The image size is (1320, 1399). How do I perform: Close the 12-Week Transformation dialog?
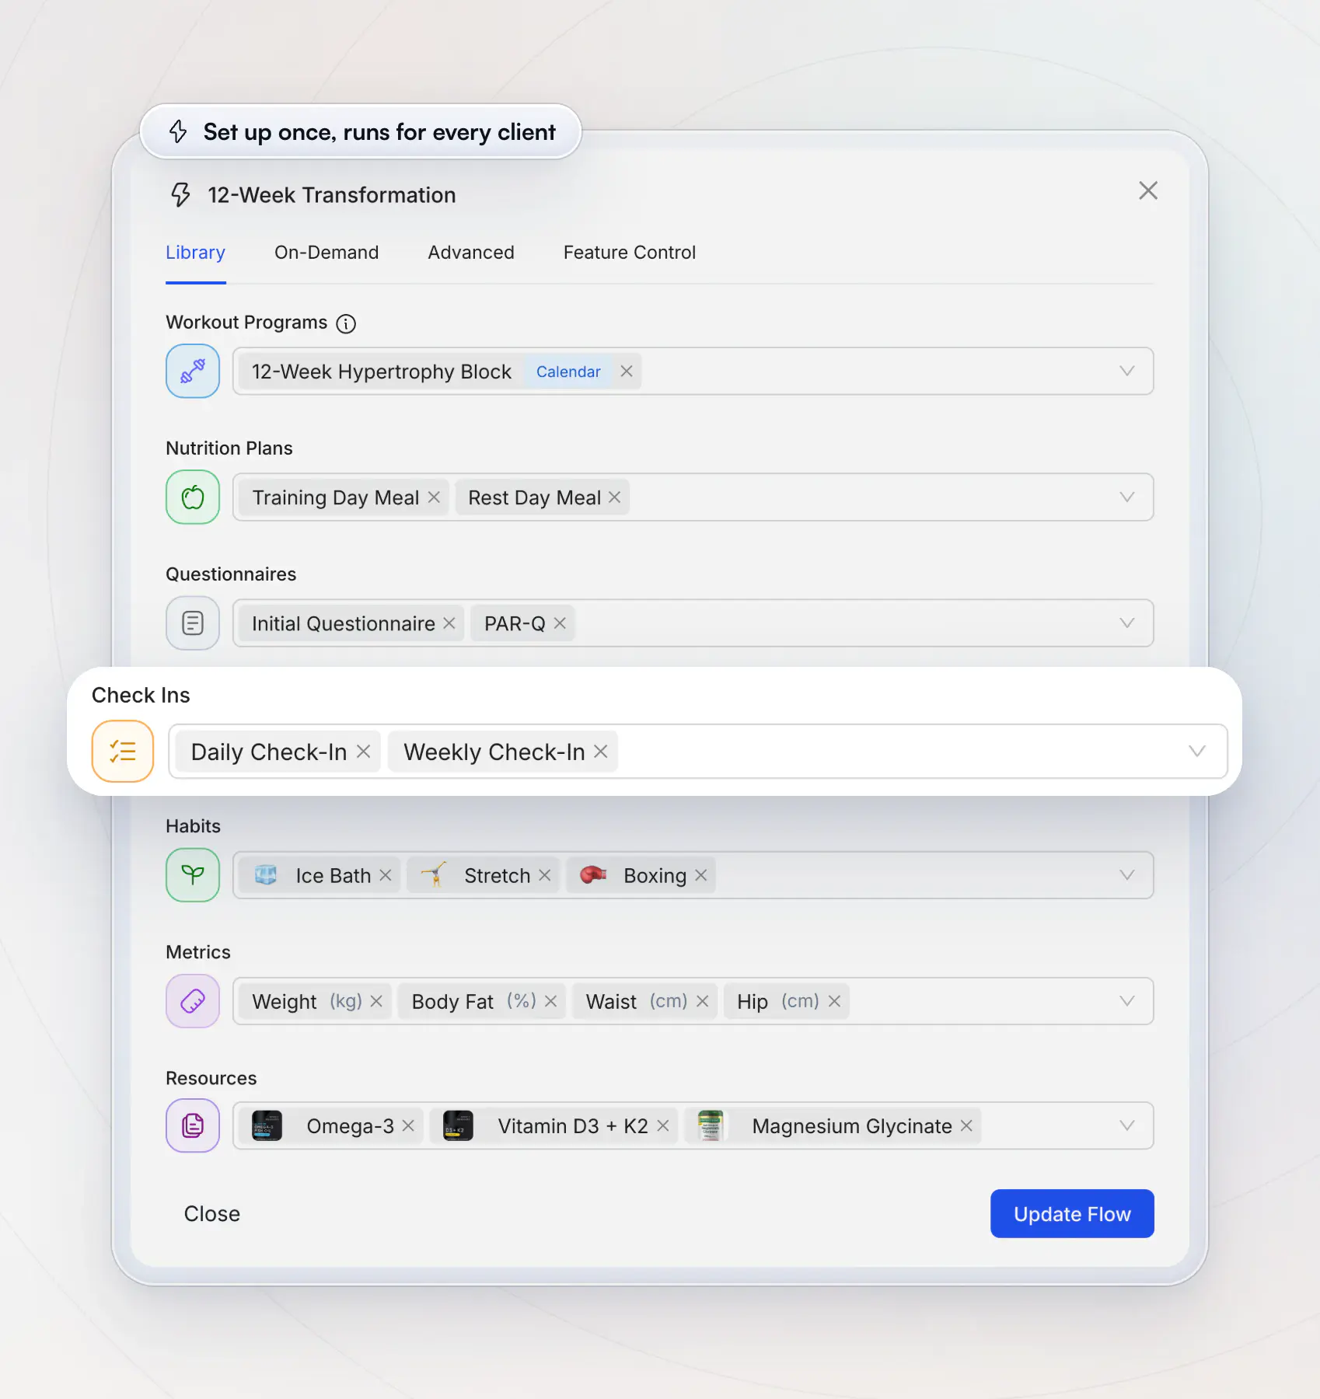tap(1148, 190)
